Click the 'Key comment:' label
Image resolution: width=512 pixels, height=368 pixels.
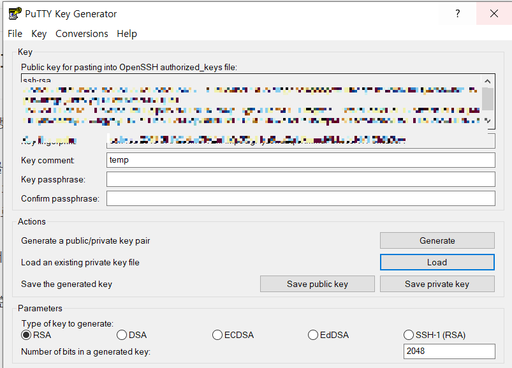(x=48, y=160)
